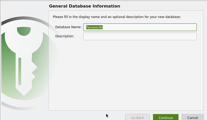The width and height of the screenshot is (207, 120).
Task: Click the "Description:" label
Action: coord(64,36)
